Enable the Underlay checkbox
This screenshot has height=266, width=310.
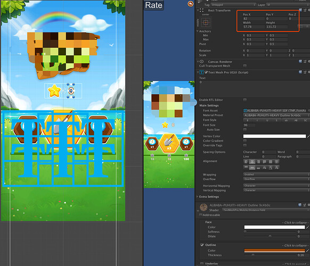click(x=202, y=264)
